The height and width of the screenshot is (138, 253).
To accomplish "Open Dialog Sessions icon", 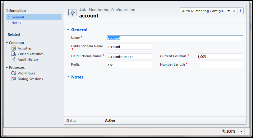I will (14, 79).
